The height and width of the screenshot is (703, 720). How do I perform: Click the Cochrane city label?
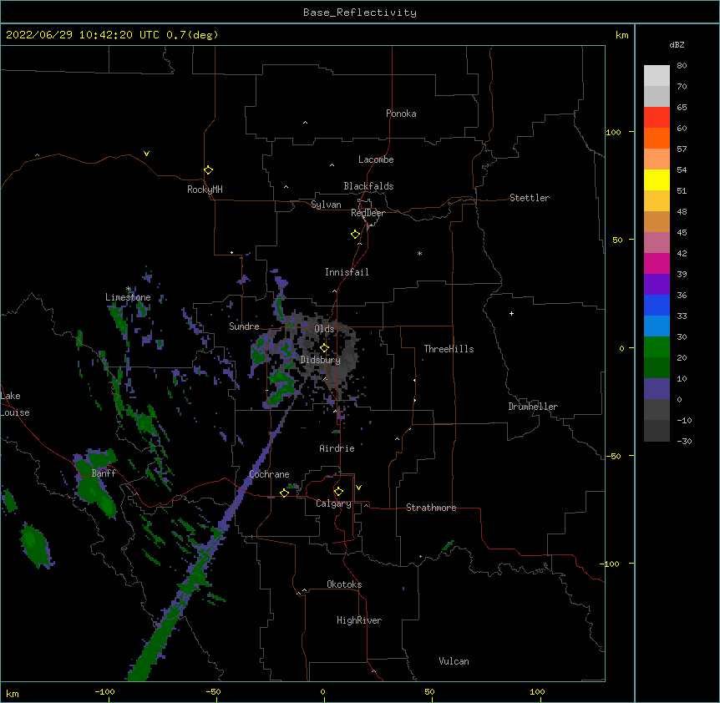point(269,474)
